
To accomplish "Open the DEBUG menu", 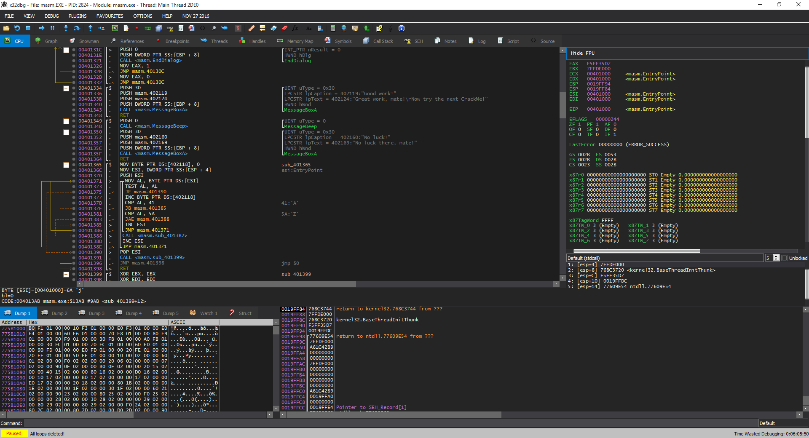I will pos(51,16).
